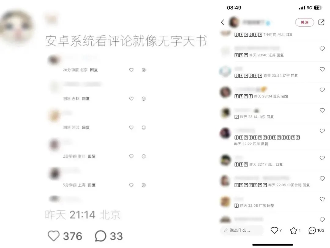Like the comment posted 昨天 23:34 重庆
The height and width of the screenshot is (248, 330).
click(322, 90)
